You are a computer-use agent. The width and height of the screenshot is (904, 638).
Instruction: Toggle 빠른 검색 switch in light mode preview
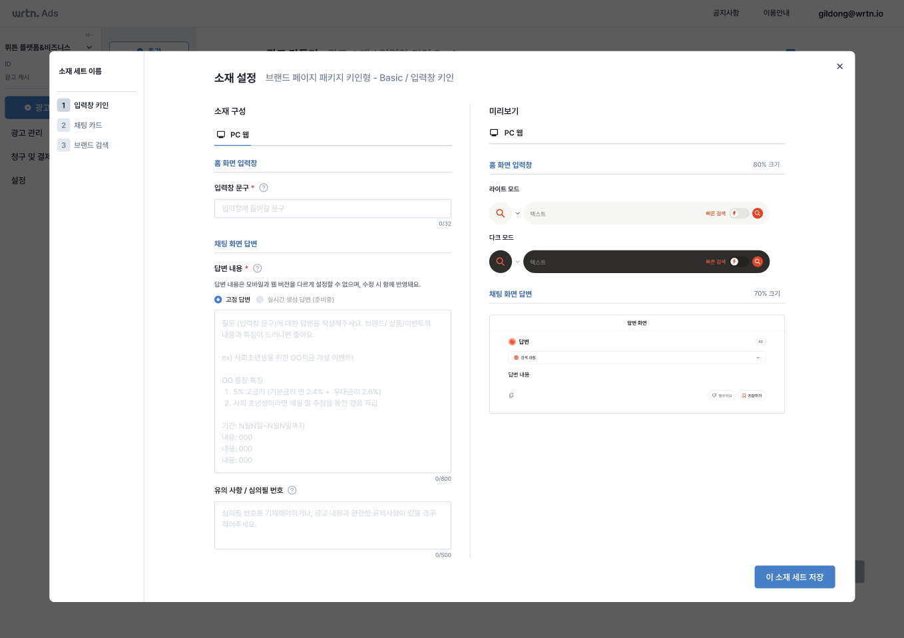(738, 214)
